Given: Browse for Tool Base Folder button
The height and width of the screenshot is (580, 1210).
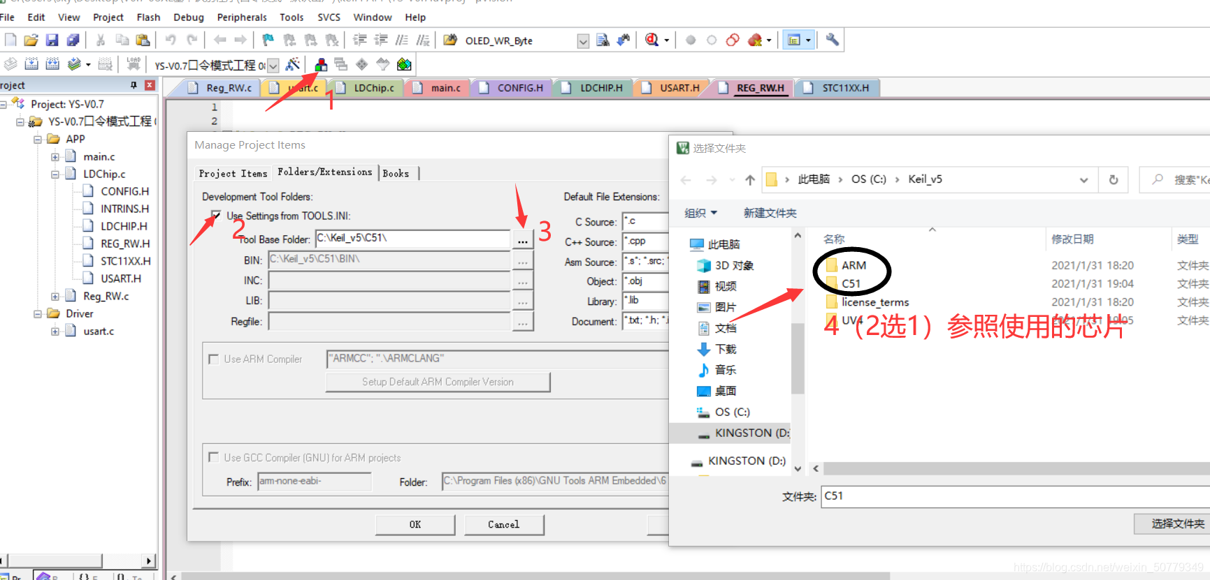Looking at the screenshot, I should [x=523, y=239].
